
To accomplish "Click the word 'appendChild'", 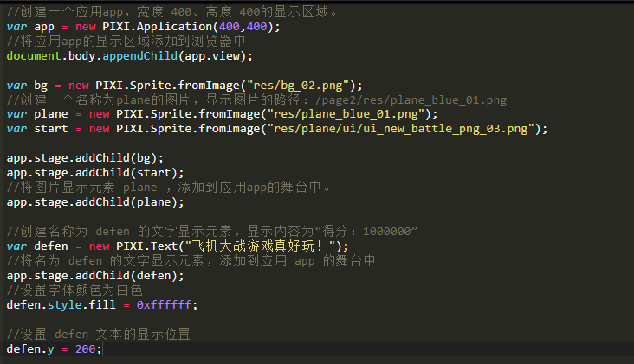I will 140,55.
